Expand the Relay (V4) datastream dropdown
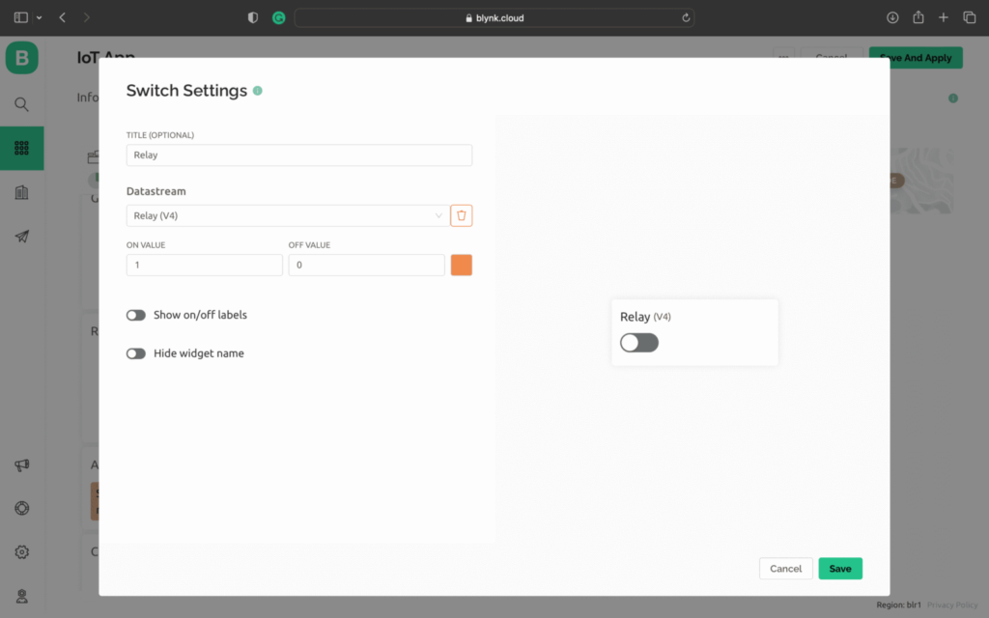Viewport: 989px width, 618px height. pyautogui.click(x=287, y=215)
